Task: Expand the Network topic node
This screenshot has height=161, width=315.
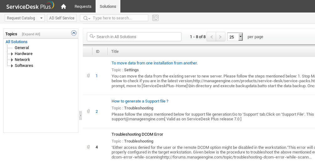Action: [12, 60]
